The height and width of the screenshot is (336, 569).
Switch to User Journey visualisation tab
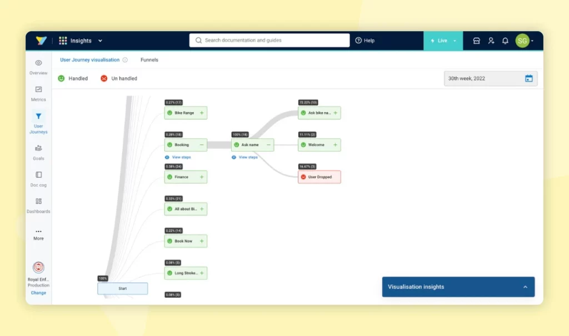89,60
